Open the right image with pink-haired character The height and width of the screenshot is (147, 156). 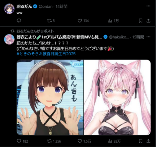pos(117,97)
